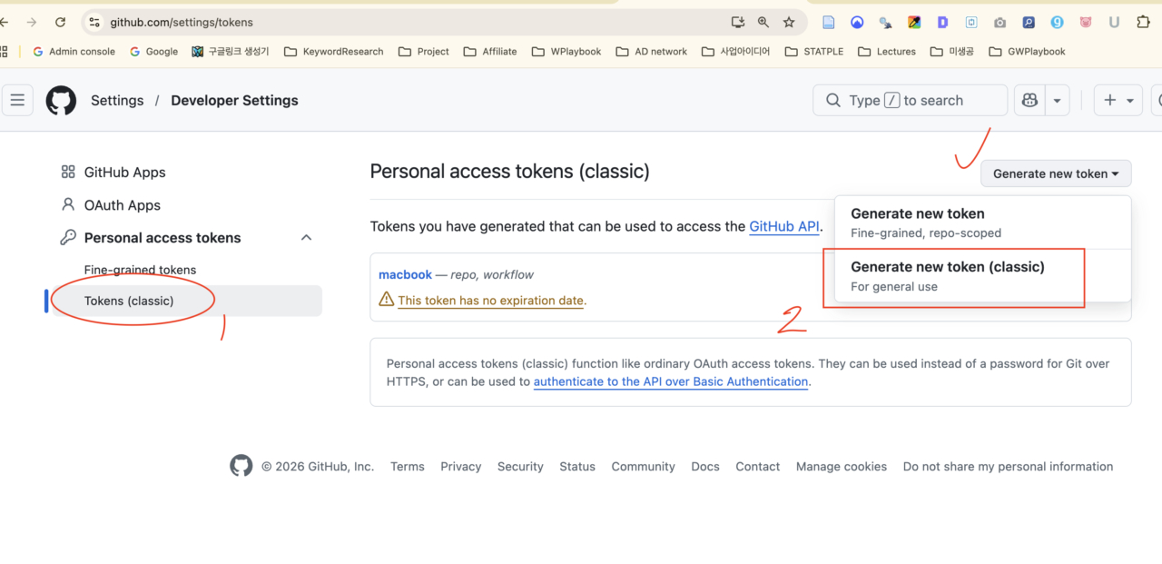The image size is (1162, 564).
Task: Open AD network bookmark folder
Action: tap(652, 52)
